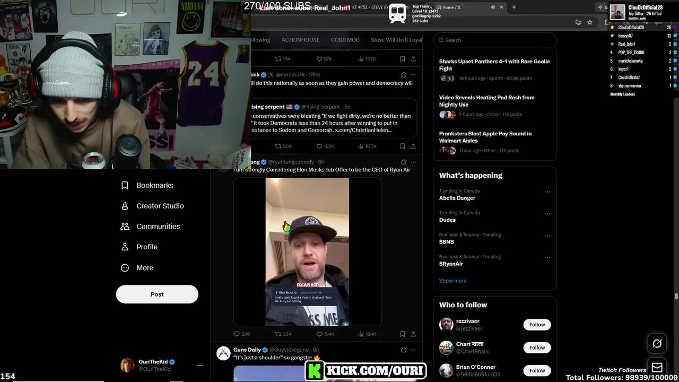Viewport: 679px width, 382px height.
Task: Open more menu on Guns Daily tweet
Action: pos(413,350)
